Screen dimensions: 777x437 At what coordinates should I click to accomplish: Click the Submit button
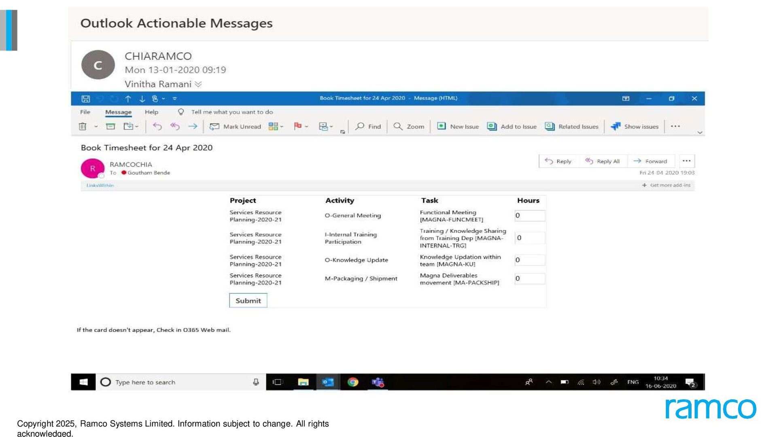(x=248, y=301)
